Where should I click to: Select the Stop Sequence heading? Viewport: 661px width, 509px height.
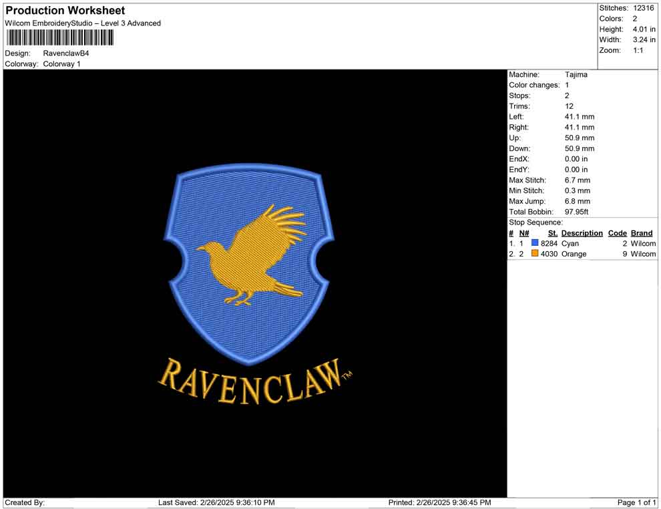point(535,222)
